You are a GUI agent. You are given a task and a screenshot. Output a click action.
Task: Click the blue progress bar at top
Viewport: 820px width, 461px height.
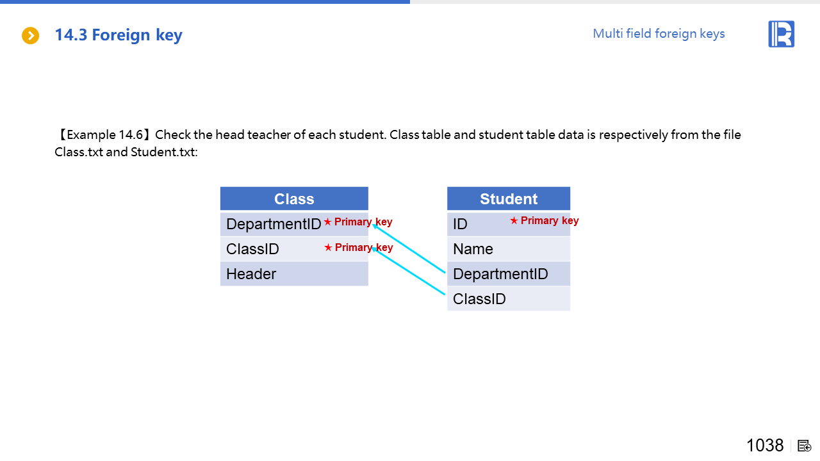[205, 2]
